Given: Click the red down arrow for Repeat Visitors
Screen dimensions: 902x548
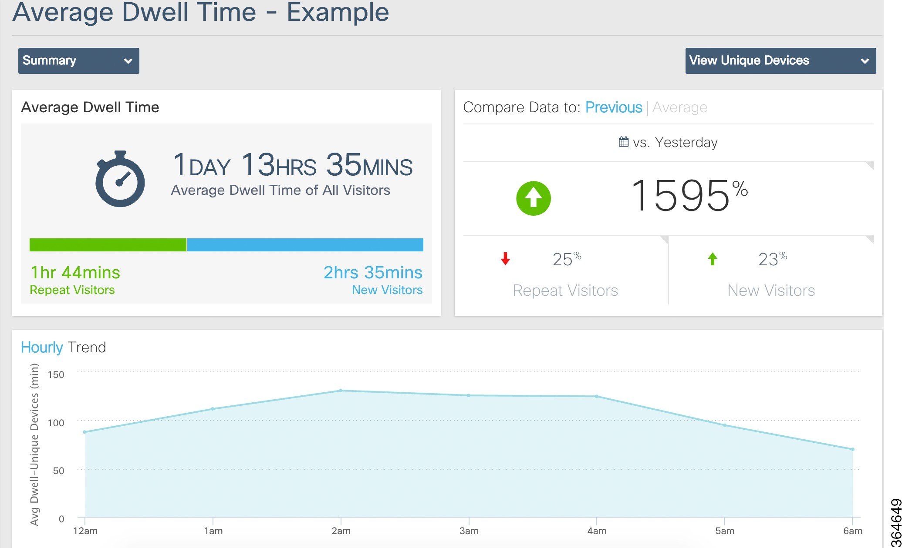Looking at the screenshot, I should click(505, 259).
